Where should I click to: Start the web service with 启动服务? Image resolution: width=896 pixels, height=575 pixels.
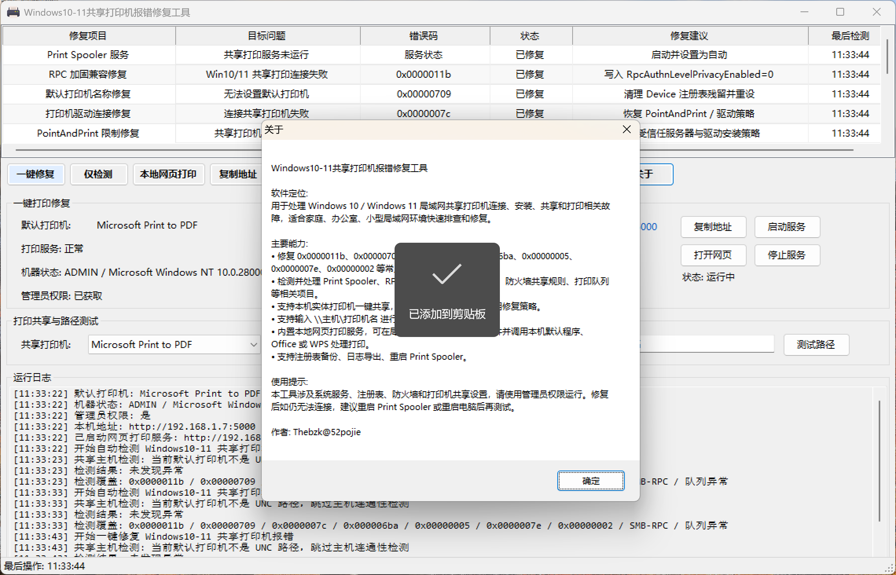(x=787, y=227)
